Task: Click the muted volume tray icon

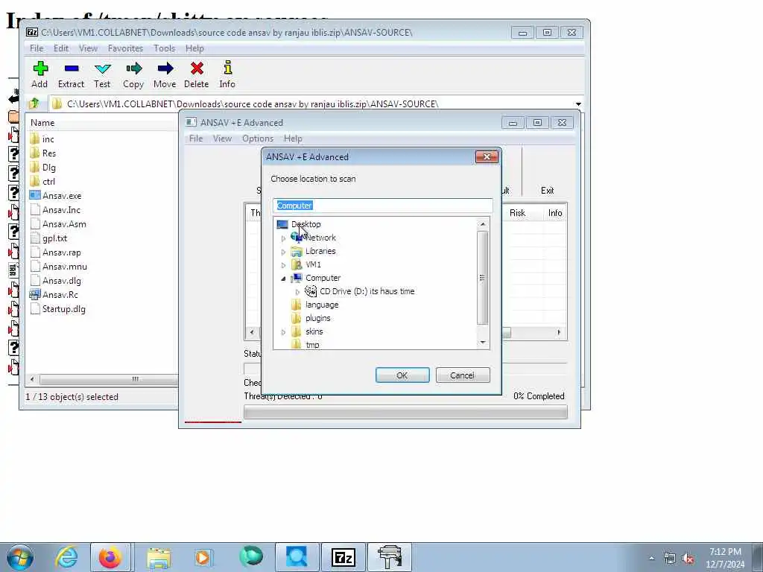Action: tap(688, 559)
